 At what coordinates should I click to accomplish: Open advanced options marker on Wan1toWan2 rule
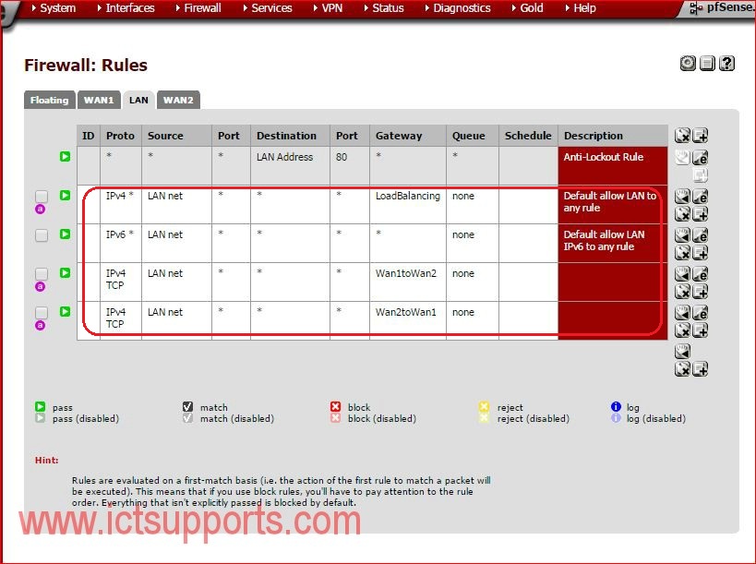[41, 287]
